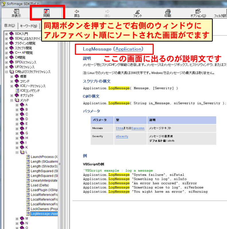
Task: Click the 非表示 (Hide) toolbar icon
Action: tap(16, 13)
